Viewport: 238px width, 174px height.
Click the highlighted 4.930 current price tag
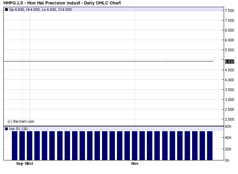coord(230,62)
